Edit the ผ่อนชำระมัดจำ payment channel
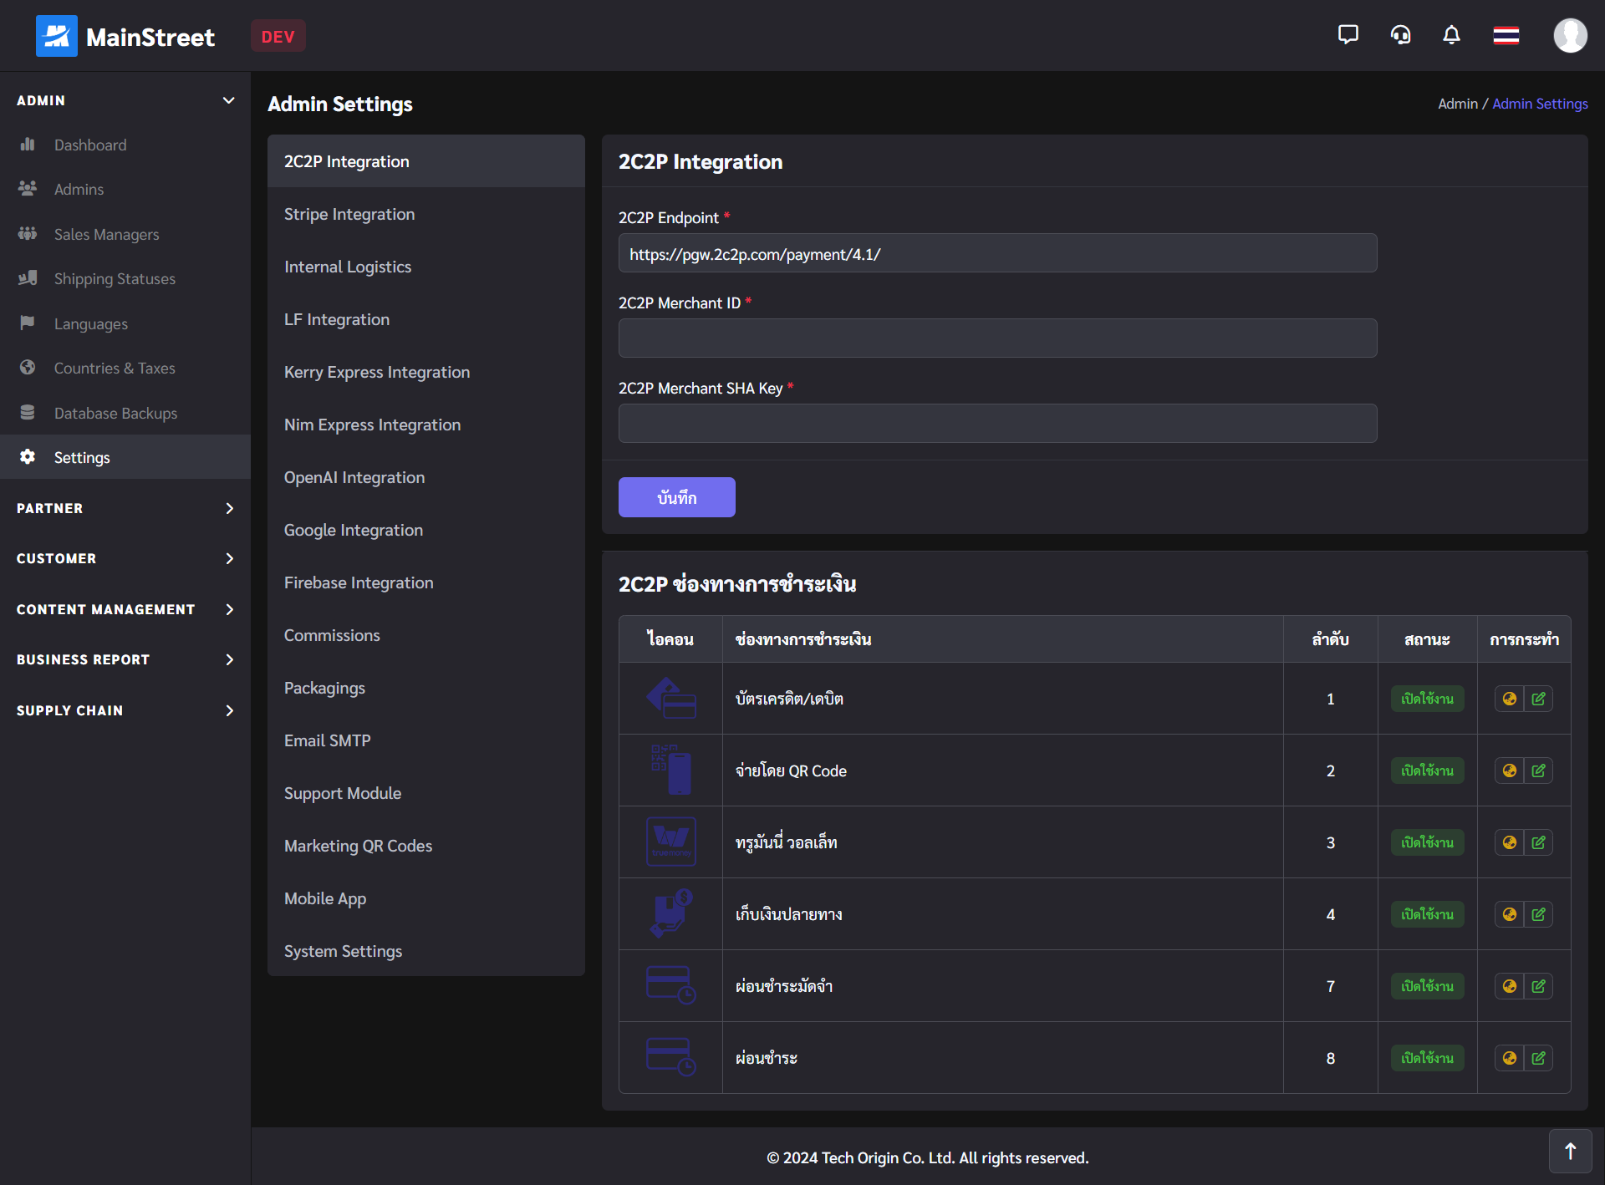This screenshot has height=1185, width=1605. [x=1538, y=986]
